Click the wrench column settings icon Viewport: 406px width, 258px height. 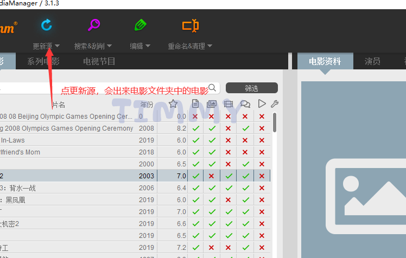[x=275, y=104]
